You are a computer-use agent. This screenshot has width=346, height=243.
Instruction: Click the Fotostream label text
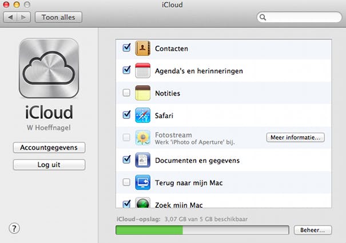point(173,135)
